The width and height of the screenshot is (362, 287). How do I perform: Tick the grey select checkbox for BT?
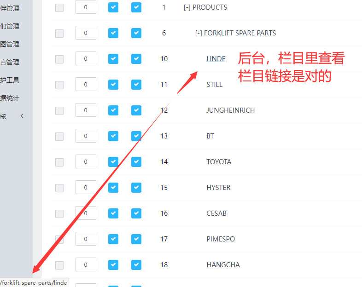(59, 137)
